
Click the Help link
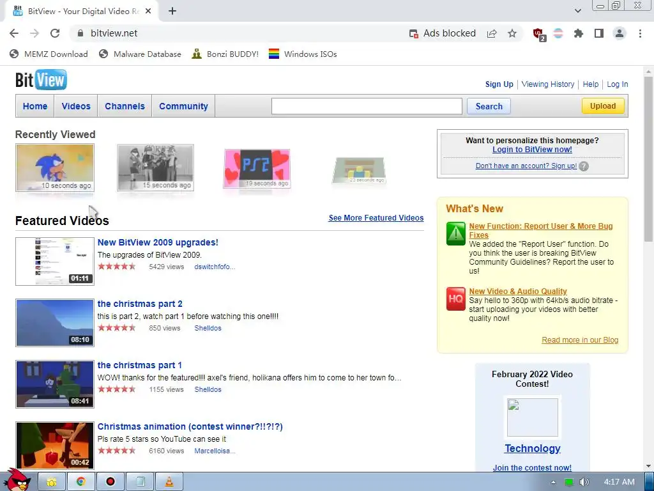click(590, 84)
